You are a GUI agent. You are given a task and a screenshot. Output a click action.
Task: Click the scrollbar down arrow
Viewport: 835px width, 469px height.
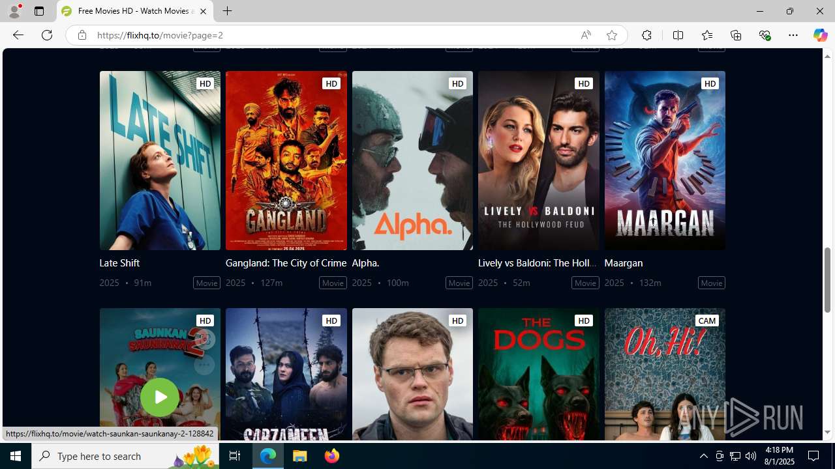(x=828, y=433)
